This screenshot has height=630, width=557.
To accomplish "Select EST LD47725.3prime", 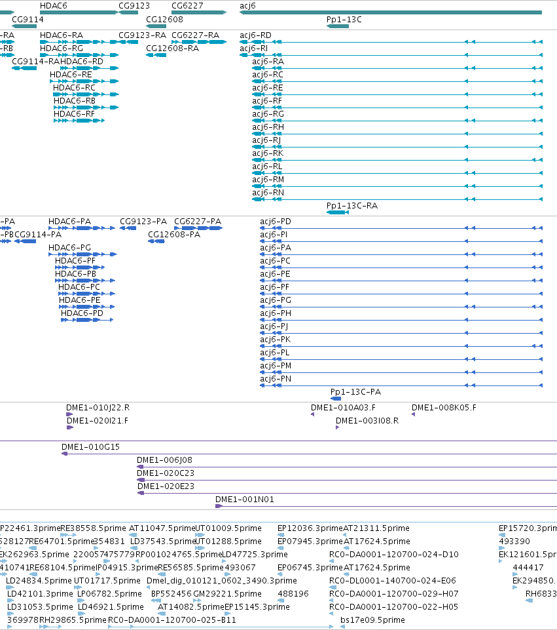I will pyautogui.click(x=255, y=554).
